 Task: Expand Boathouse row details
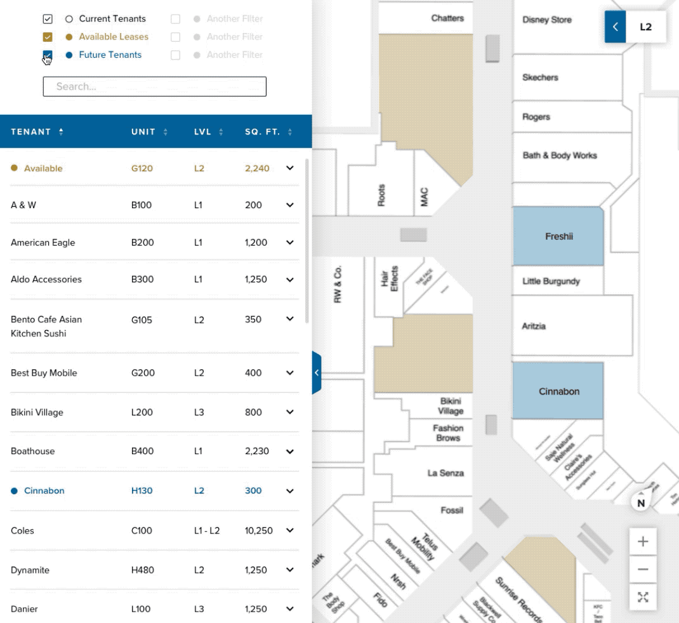coord(290,451)
